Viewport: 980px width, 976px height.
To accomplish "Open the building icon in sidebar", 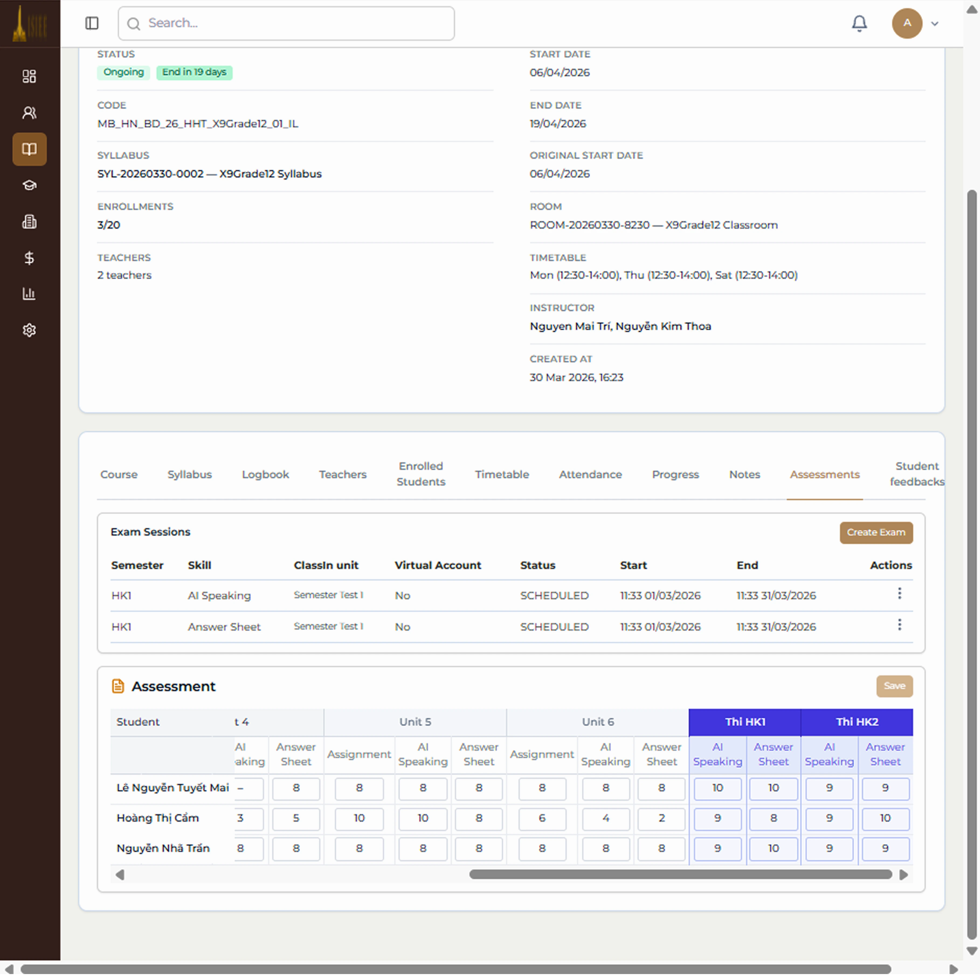I will 29,222.
